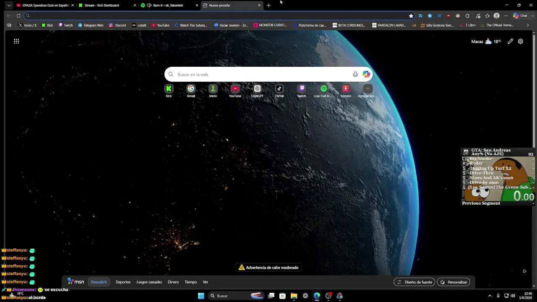Show more bookmarks with the chevron
537x302 pixels.
[x=528, y=25]
